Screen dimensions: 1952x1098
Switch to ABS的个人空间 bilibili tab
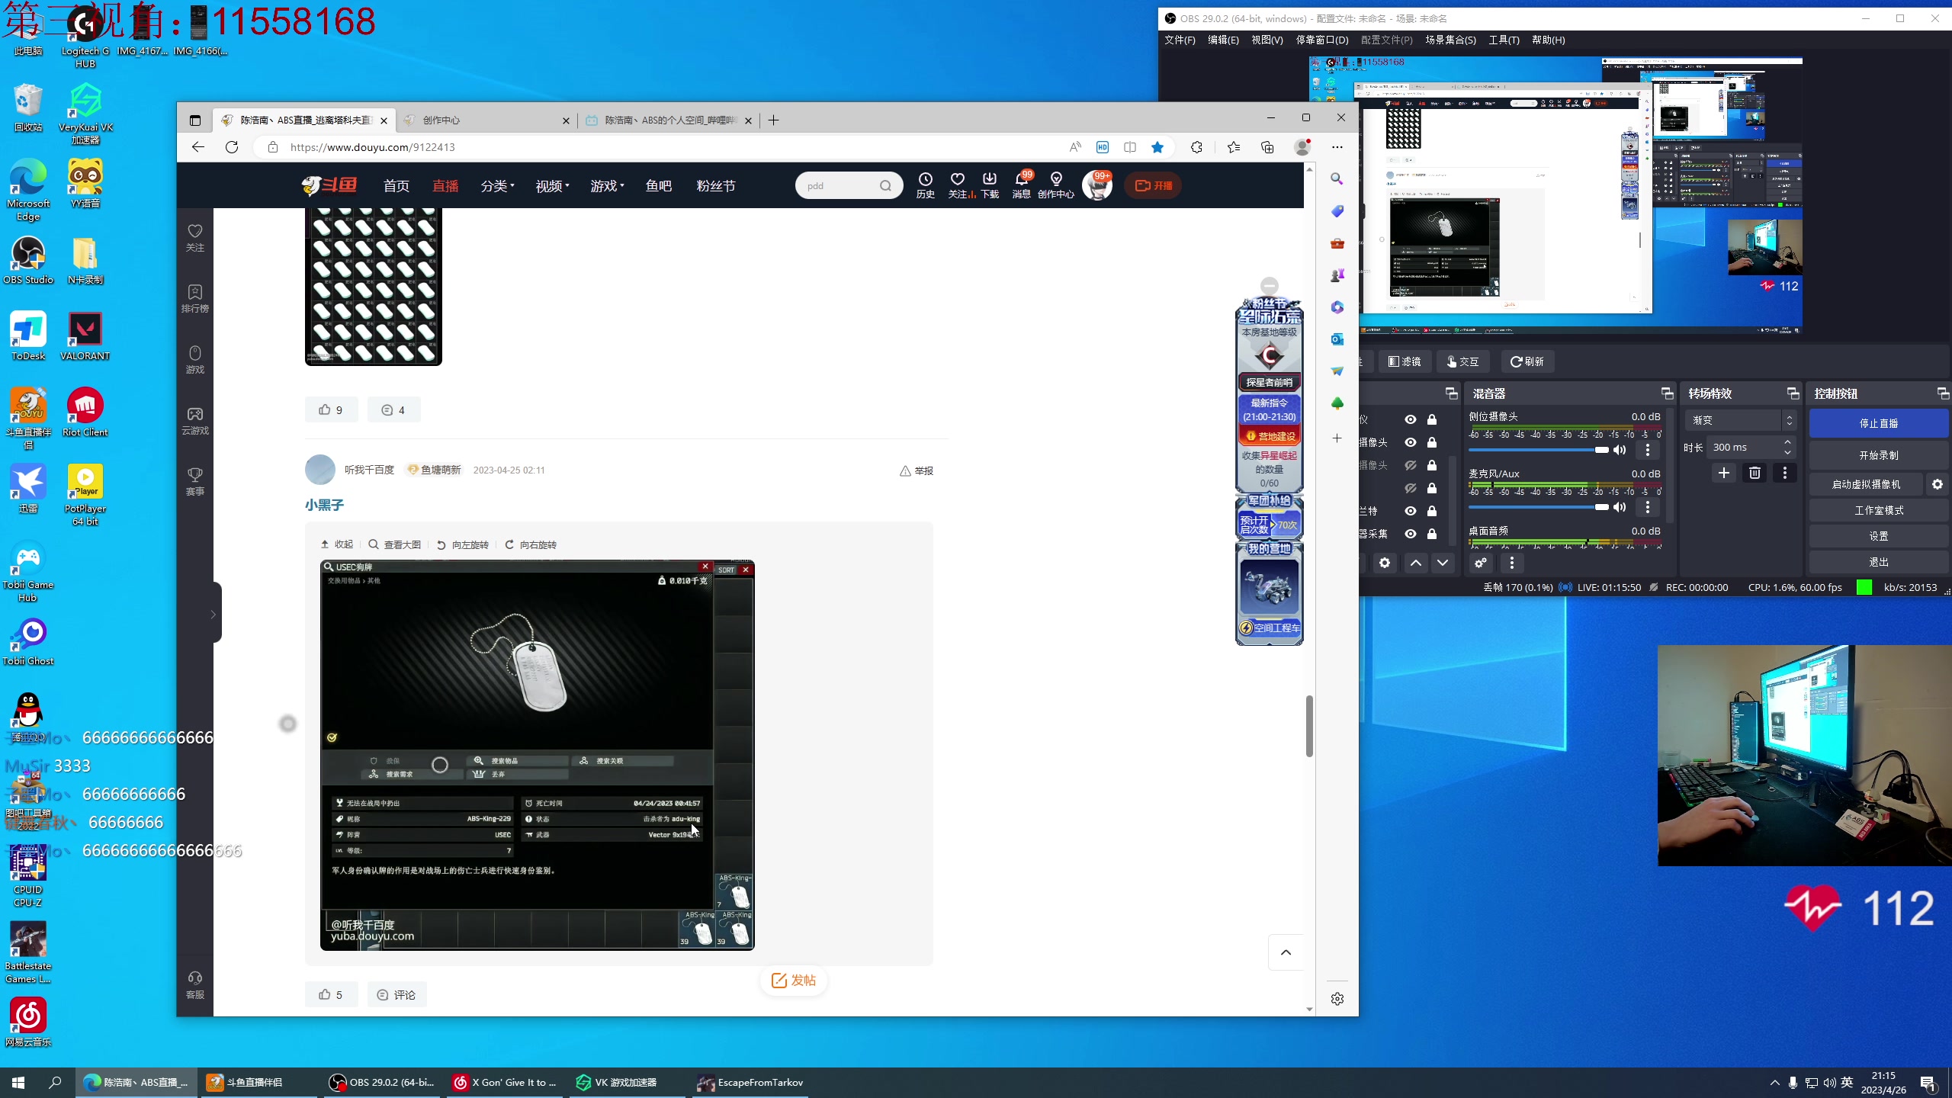click(x=669, y=120)
